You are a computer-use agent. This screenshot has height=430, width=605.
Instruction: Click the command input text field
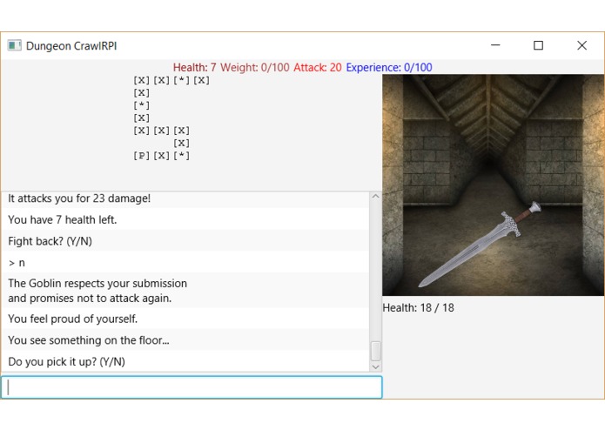pyautogui.click(x=192, y=386)
